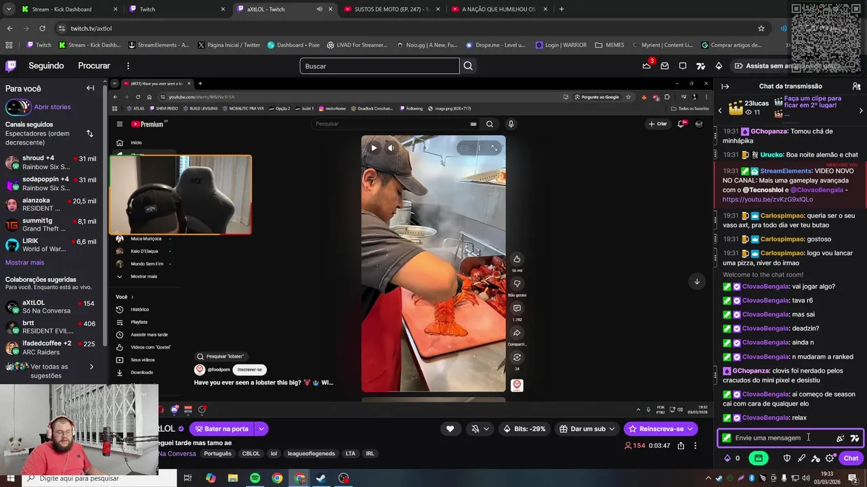
Task: Expand Dar um sub dropdown
Action: [612, 429]
